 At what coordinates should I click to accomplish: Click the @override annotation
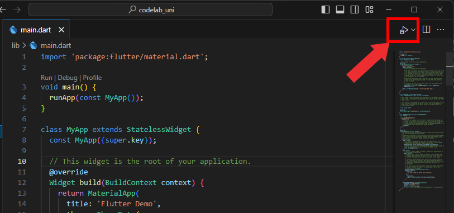point(69,172)
